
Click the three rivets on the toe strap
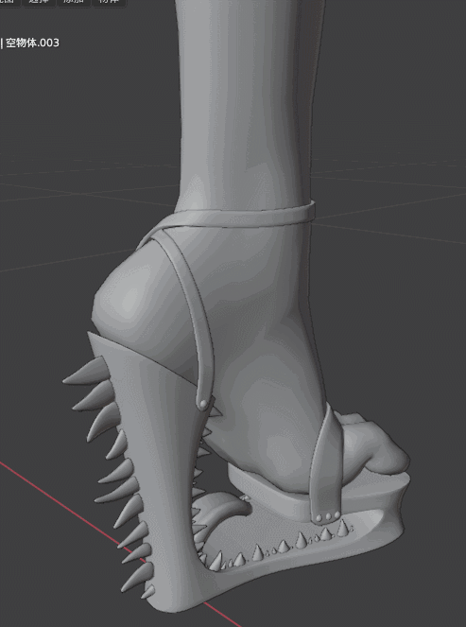click(x=328, y=516)
